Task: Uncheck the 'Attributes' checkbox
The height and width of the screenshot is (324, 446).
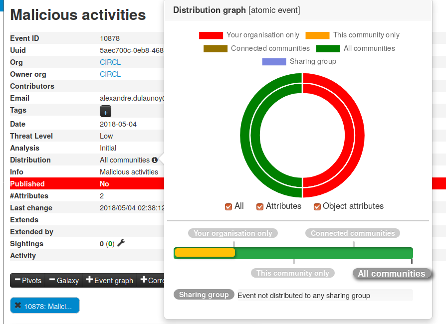Action: pyautogui.click(x=260, y=206)
